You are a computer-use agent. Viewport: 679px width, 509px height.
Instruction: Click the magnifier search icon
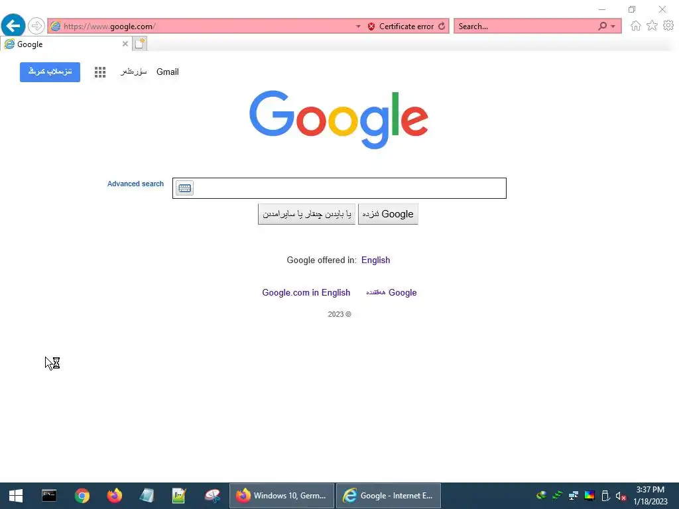(x=602, y=26)
